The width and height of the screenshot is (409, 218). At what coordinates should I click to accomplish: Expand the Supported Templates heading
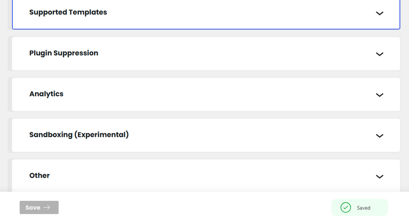[68, 12]
